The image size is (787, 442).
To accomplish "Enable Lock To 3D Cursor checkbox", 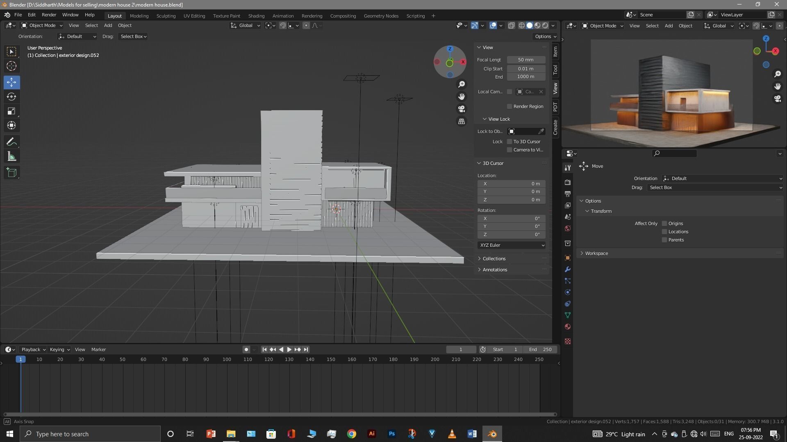I will tap(510, 142).
